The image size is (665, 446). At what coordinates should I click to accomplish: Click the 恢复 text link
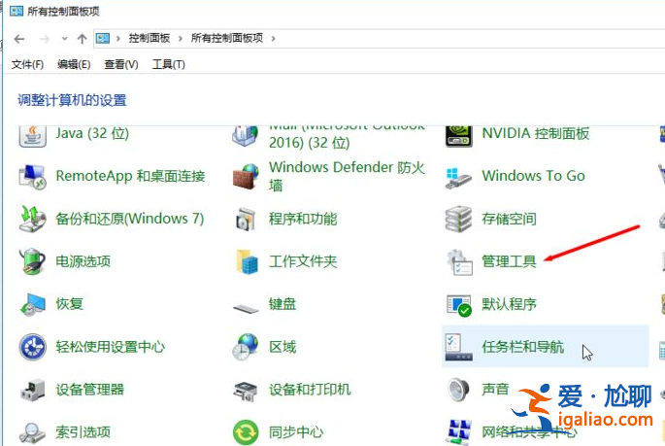[x=70, y=304]
